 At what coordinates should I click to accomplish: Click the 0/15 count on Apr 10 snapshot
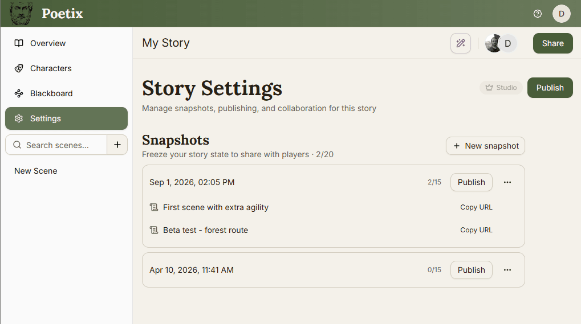[x=434, y=270]
